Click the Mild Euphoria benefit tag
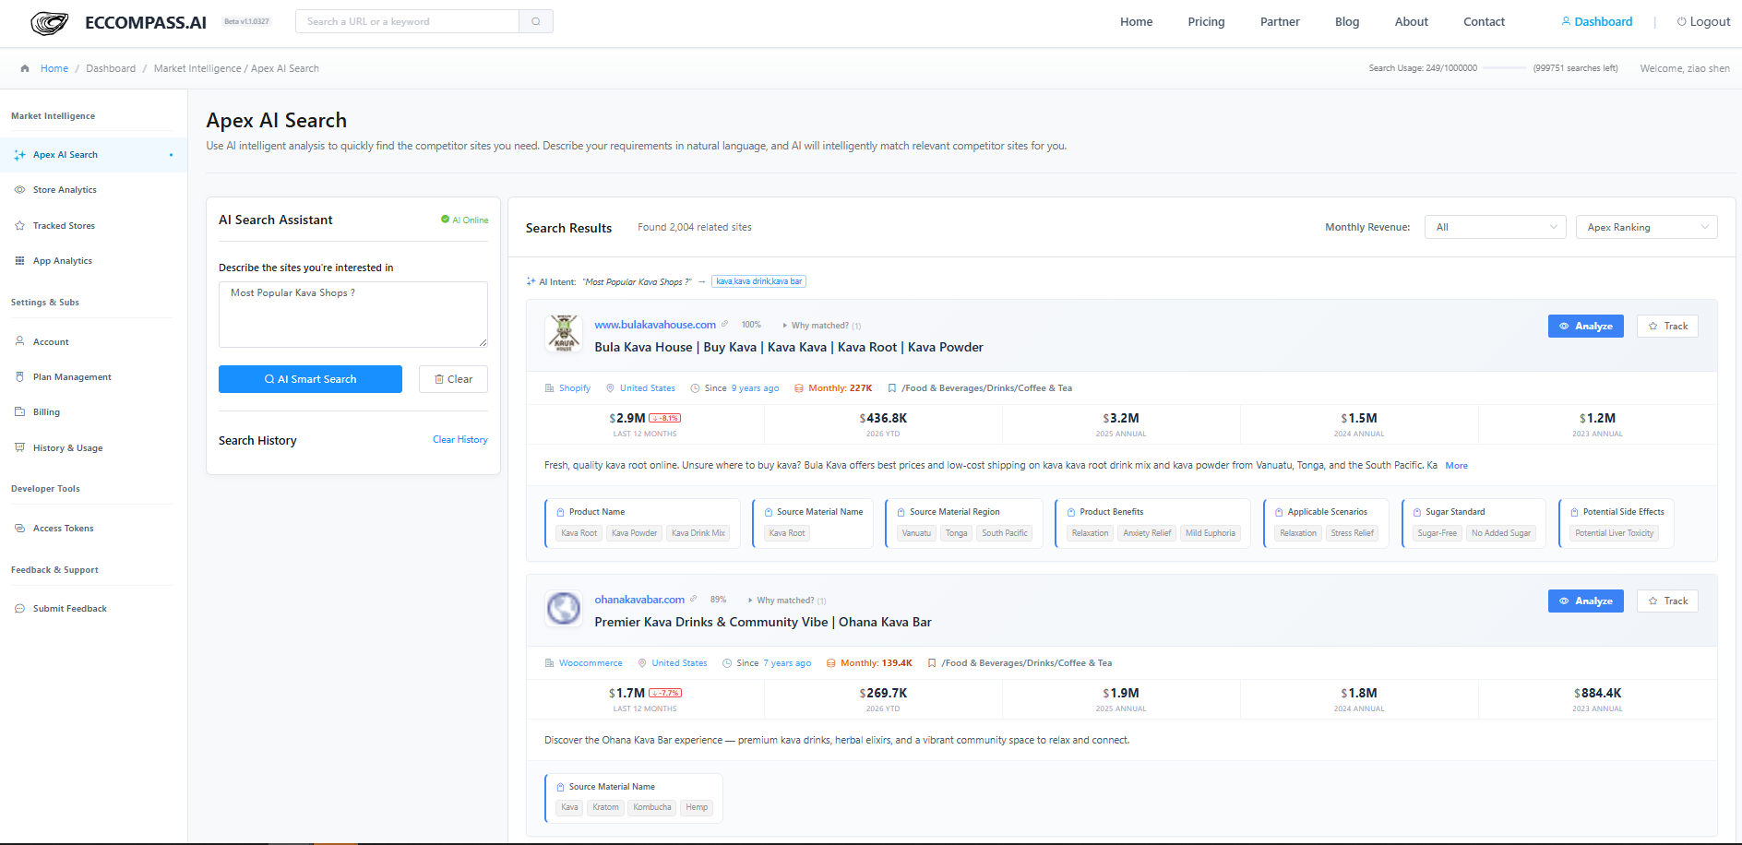Viewport: 1742px width, 845px height. coord(1211,533)
